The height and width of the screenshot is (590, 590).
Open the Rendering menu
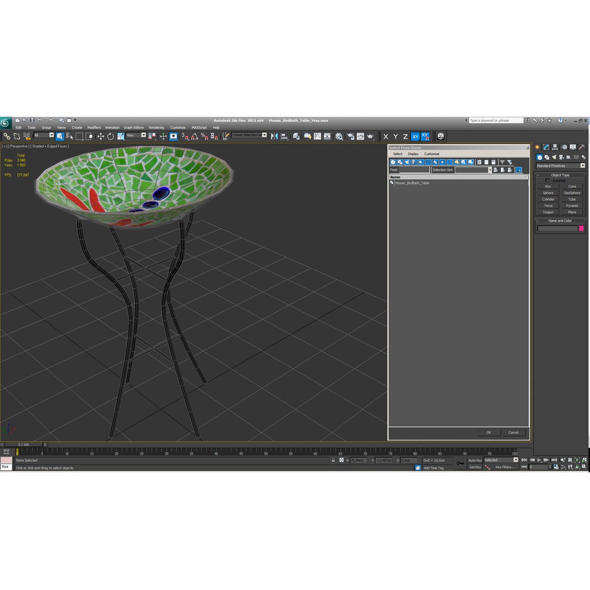point(156,127)
